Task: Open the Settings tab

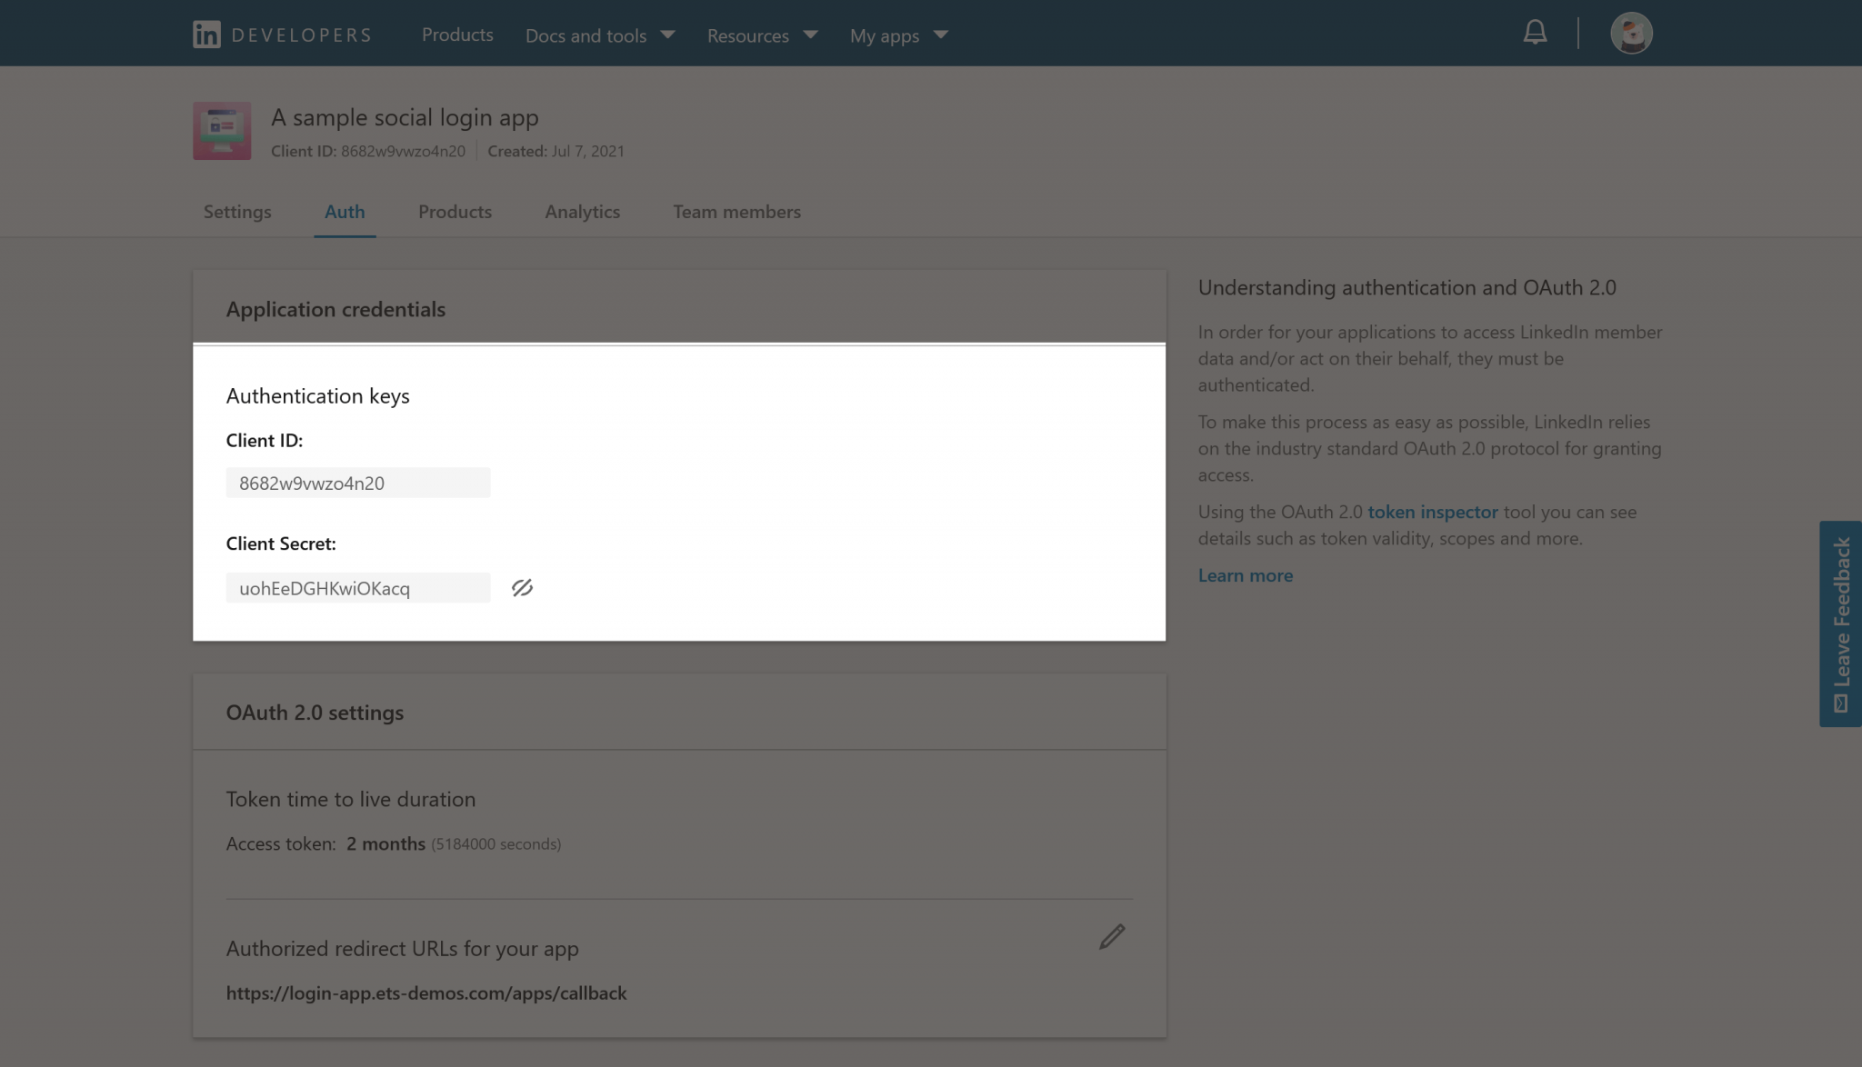Action: 236,212
